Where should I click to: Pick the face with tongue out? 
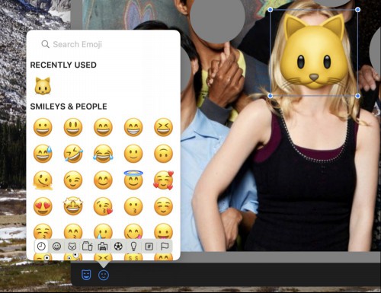[x=163, y=231]
